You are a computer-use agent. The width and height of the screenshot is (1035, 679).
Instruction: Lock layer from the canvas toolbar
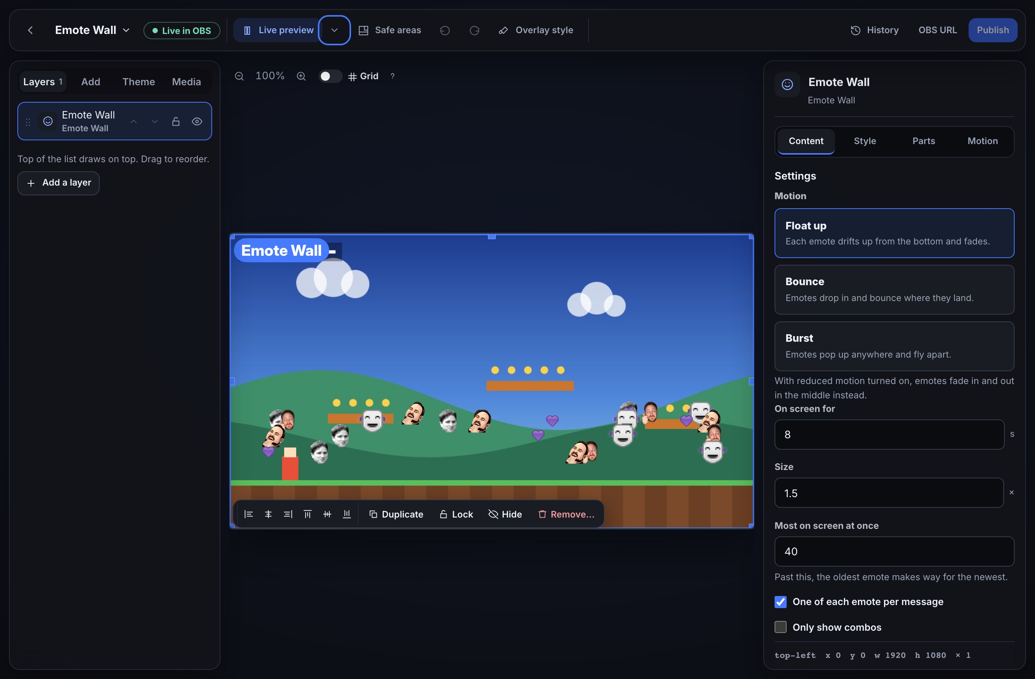click(x=456, y=514)
